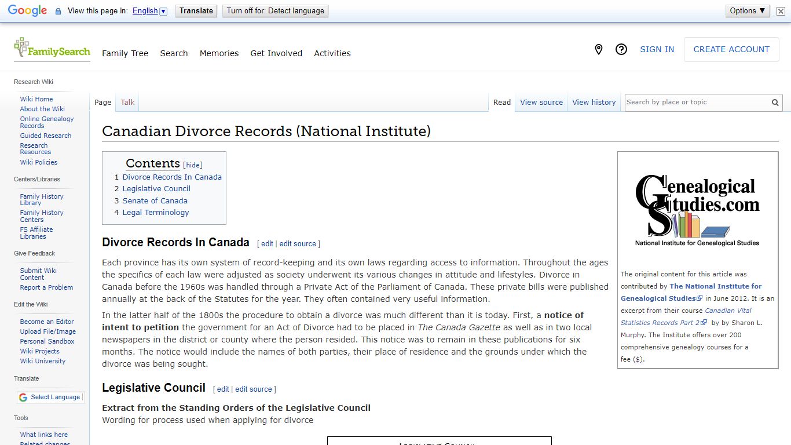Click Submit Wiki Content link

click(x=38, y=274)
